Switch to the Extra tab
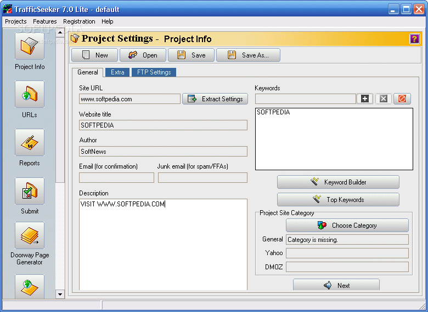 pos(117,72)
